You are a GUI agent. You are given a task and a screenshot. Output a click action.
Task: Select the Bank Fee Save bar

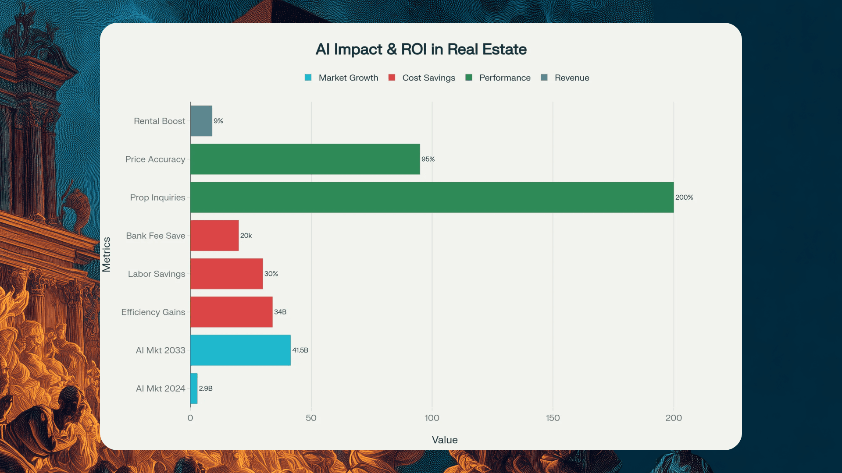click(214, 236)
